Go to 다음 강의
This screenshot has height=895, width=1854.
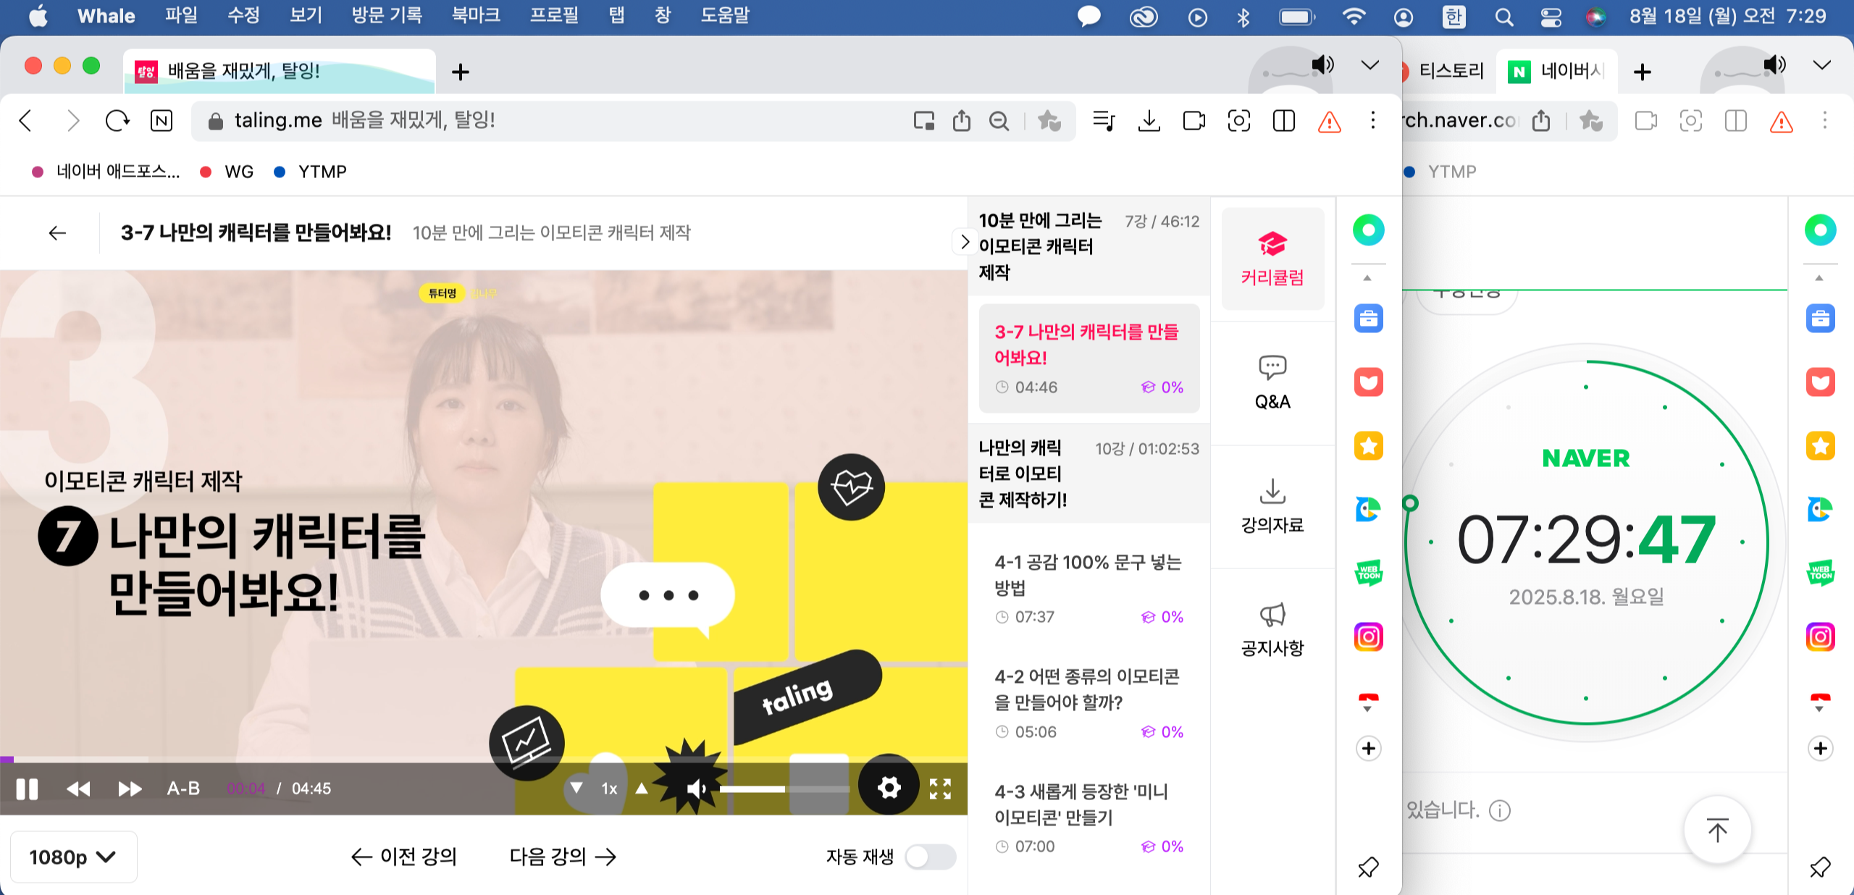(x=563, y=857)
